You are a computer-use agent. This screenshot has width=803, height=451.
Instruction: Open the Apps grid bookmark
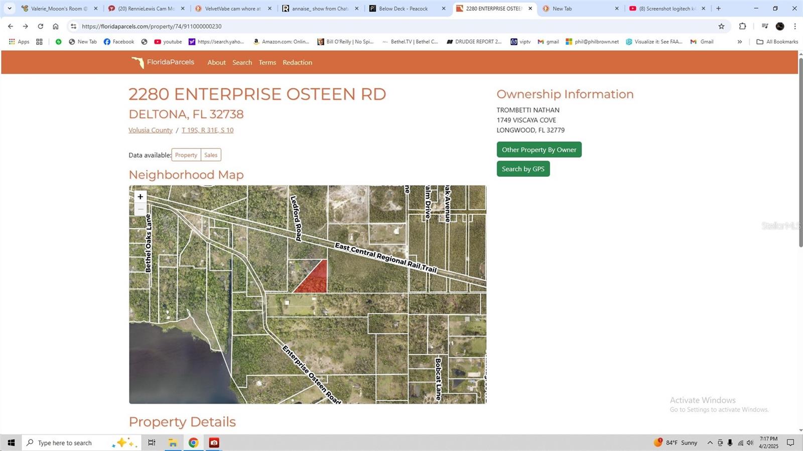click(x=19, y=42)
